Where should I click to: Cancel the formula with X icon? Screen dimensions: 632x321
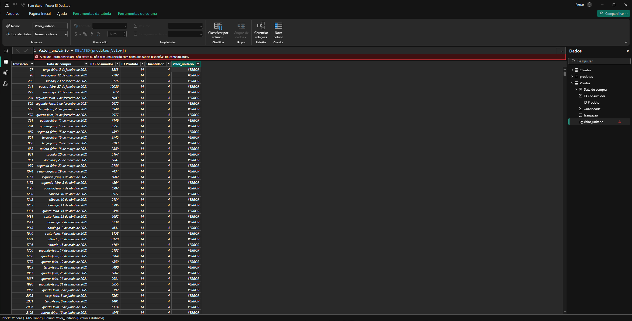click(x=18, y=51)
